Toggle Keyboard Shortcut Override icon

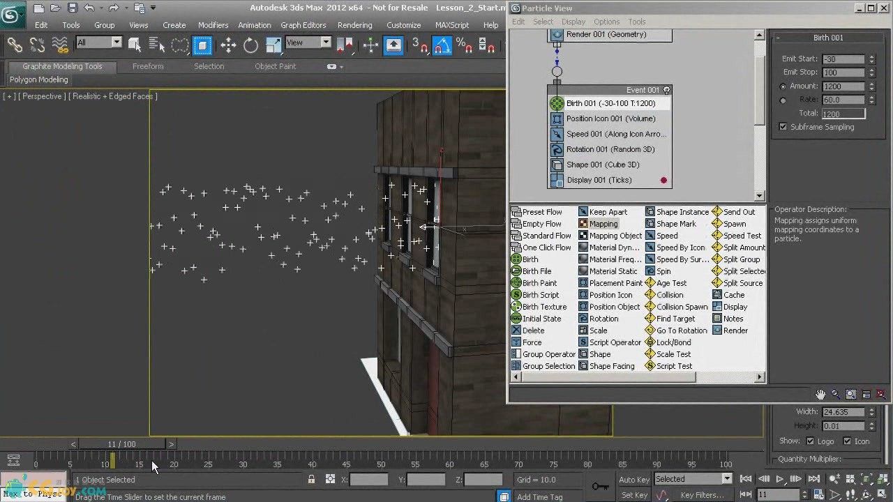394,45
